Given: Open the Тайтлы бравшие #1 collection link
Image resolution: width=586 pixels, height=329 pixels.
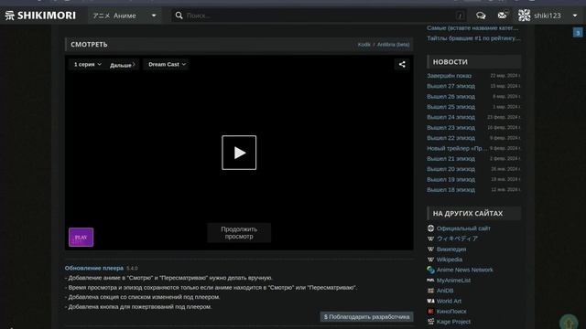Looking at the screenshot, I should [473, 38].
